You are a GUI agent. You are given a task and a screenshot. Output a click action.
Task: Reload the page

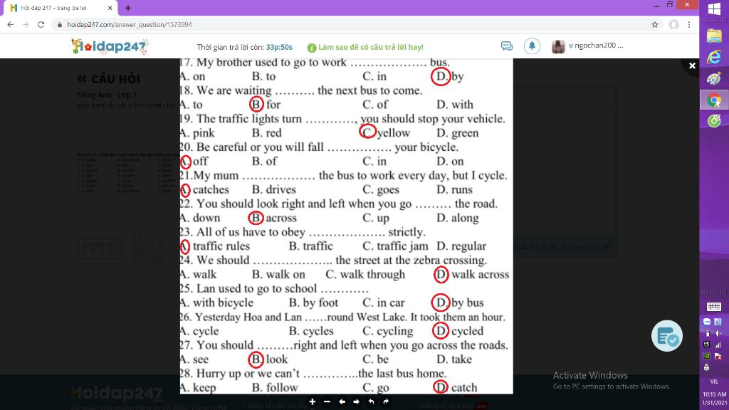pyautogui.click(x=41, y=25)
